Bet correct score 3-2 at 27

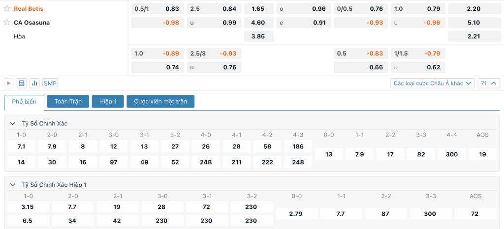[x=175, y=146]
